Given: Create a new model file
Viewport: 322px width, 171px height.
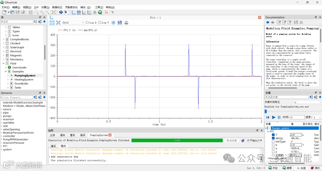Looking at the screenshot, I should coord(4,12).
